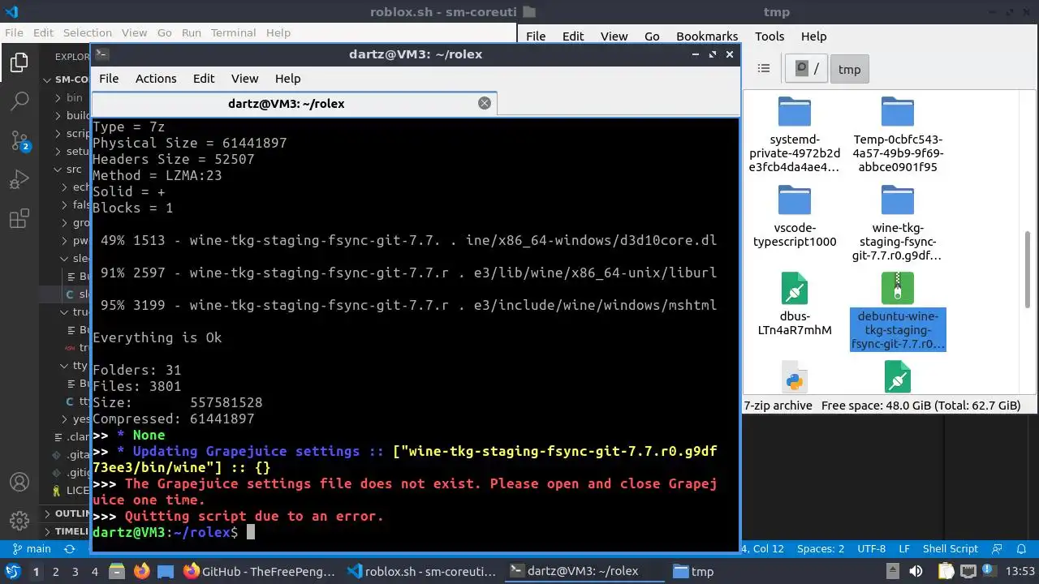This screenshot has width=1039, height=584.
Task: Select the Python file icon in tmp
Action: point(794,377)
